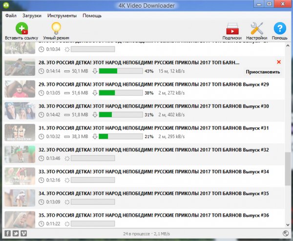Screen dimensions: 293x241
Task: Enable Умный режим lightbulb icon
Action: click(x=56, y=28)
